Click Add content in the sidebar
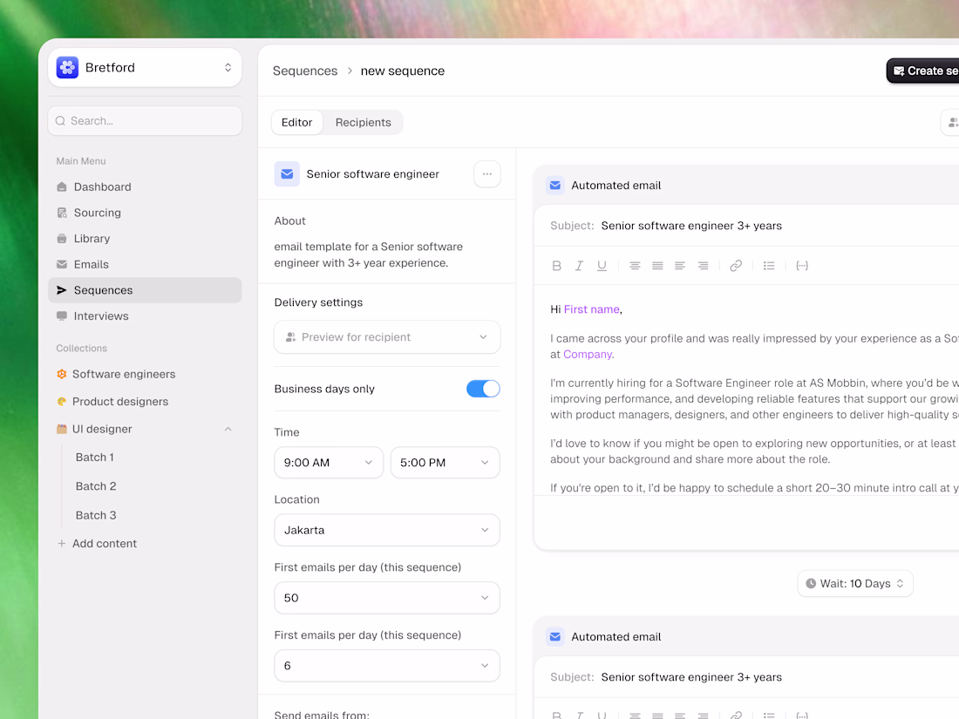 point(97,544)
